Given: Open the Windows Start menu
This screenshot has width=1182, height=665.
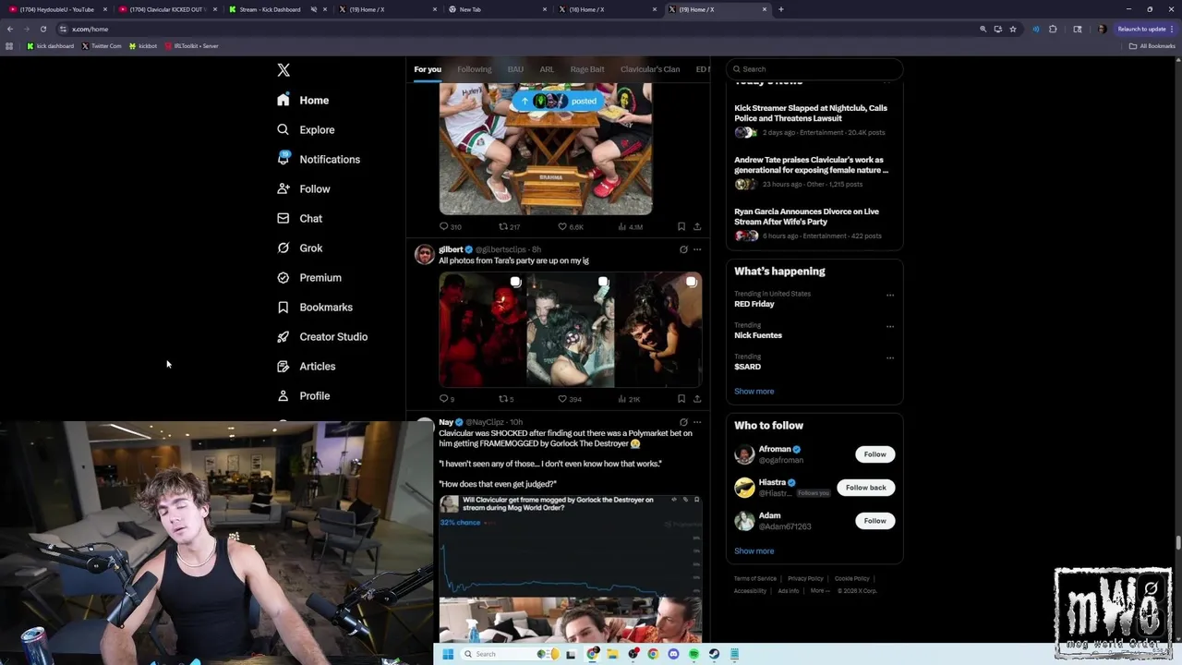Looking at the screenshot, I should point(448,654).
